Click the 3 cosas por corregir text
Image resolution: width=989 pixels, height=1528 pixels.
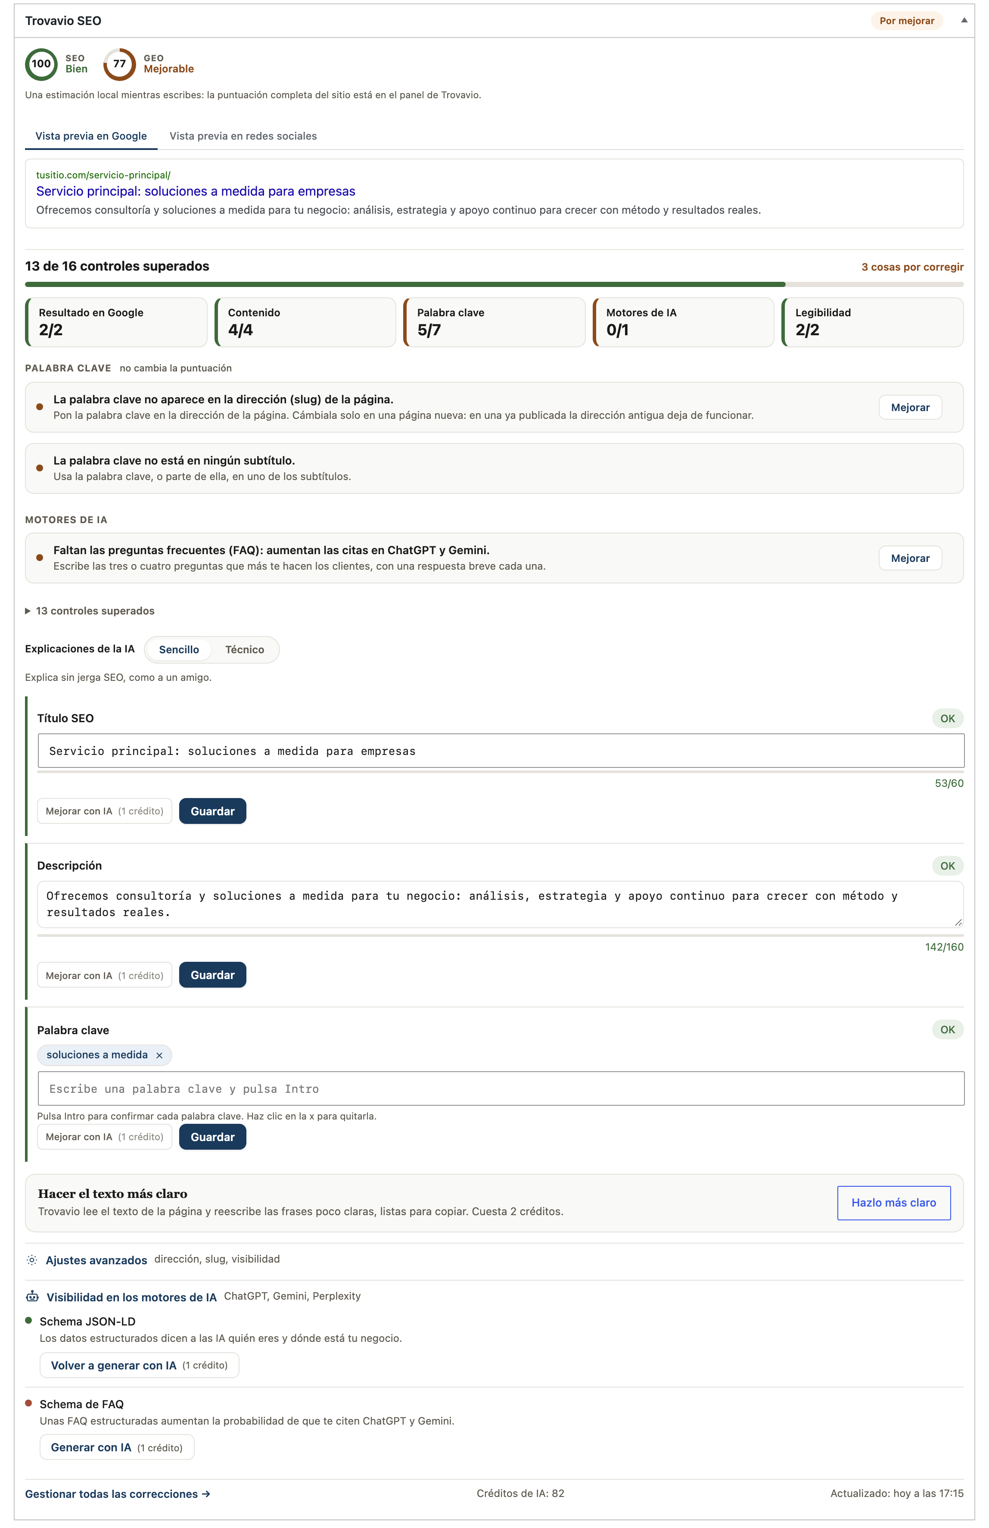(x=912, y=266)
